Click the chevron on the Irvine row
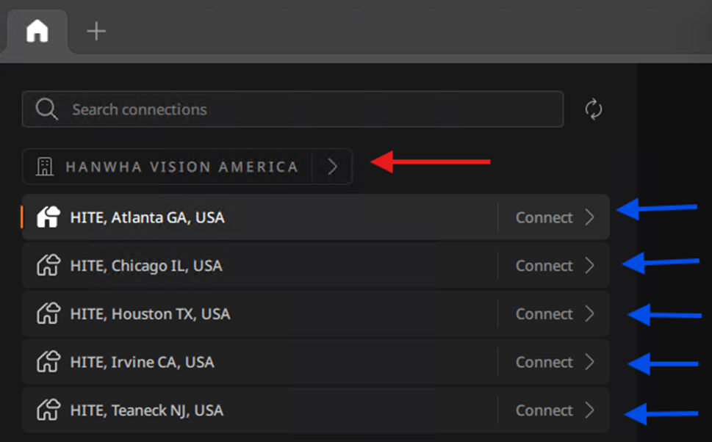Image resolution: width=712 pixels, height=442 pixels. [x=590, y=362]
